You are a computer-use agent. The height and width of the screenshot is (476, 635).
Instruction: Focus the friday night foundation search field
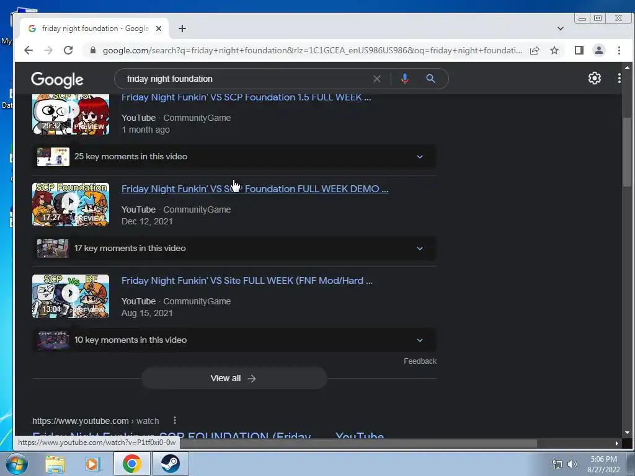pyautogui.click(x=247, y=79)
